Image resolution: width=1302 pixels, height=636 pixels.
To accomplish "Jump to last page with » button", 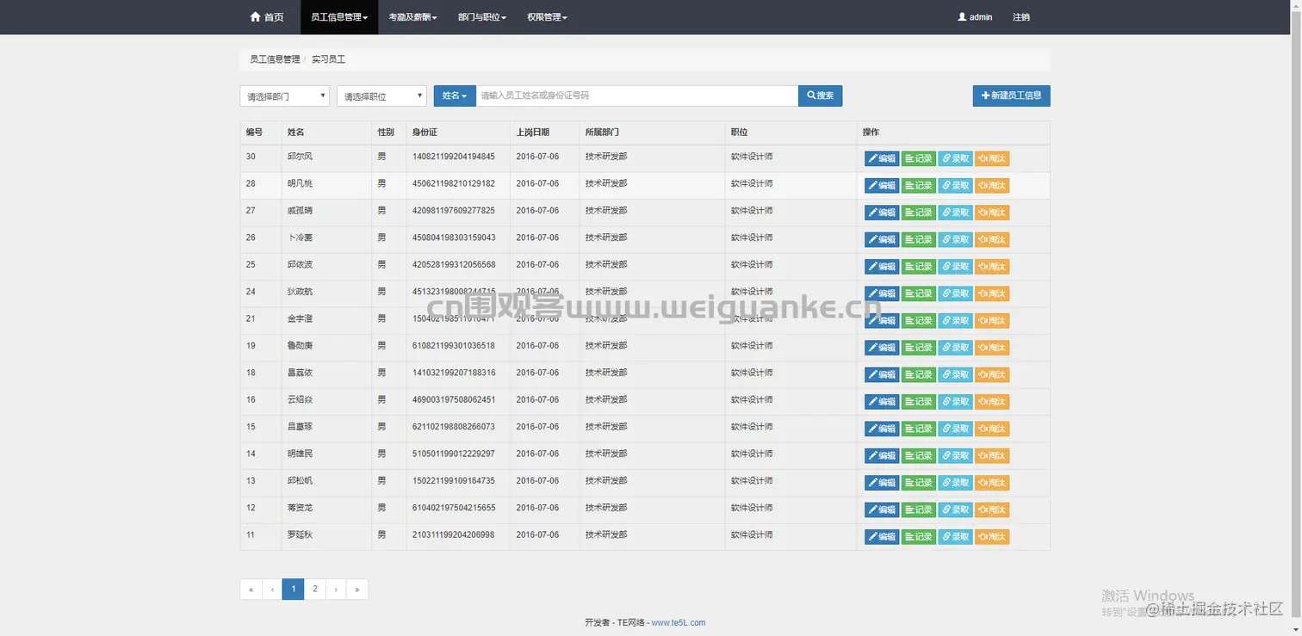I will [356, 589].
